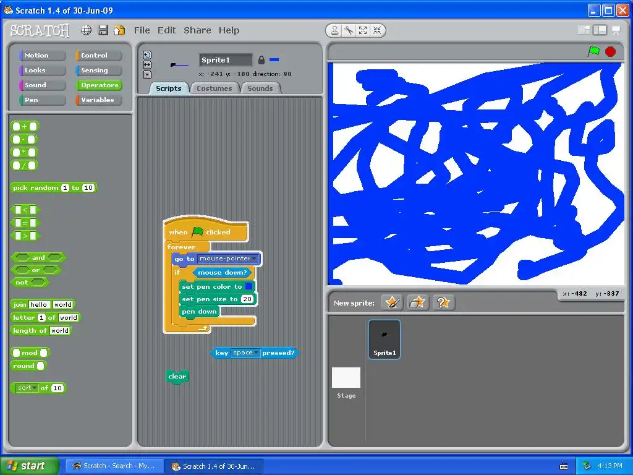Click the pen size value 20
Viewport: 633px width, 475px height.
pyautogui.click(x=247, y=299)
